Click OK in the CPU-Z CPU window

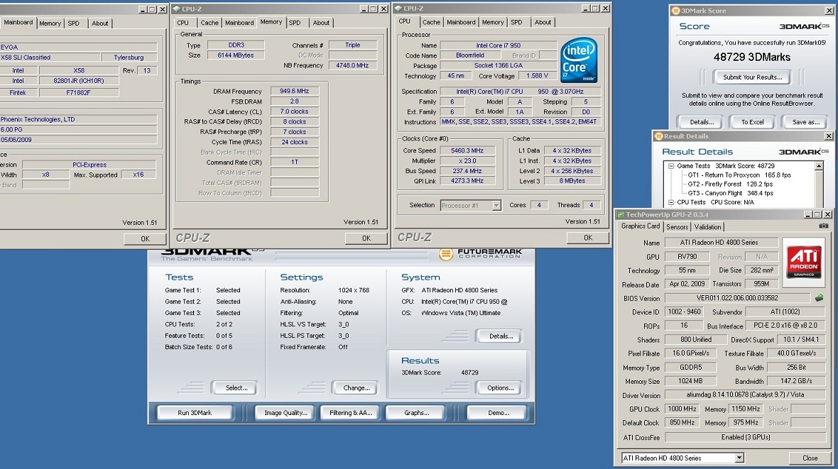pos(588,238)
